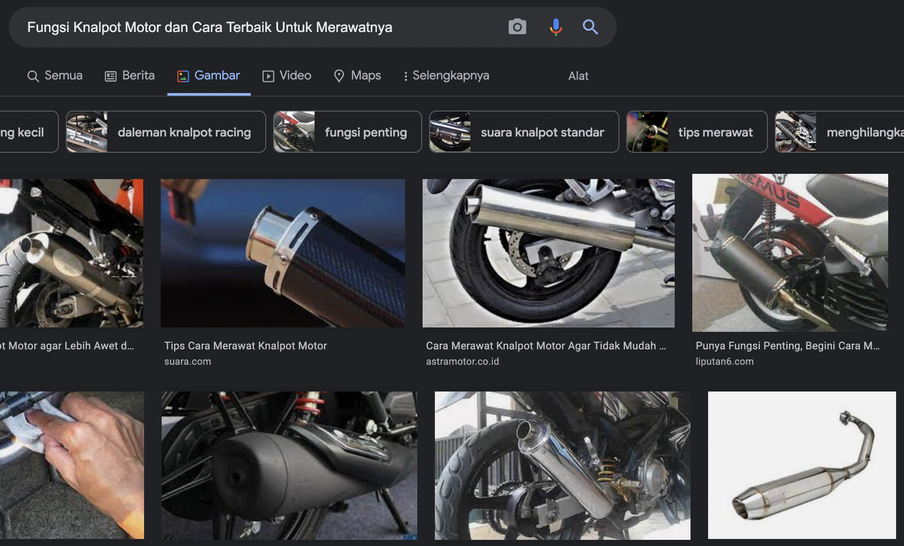
Task: Open the standalone exhaust pipe on white image
Action: [x=802, y=465]
